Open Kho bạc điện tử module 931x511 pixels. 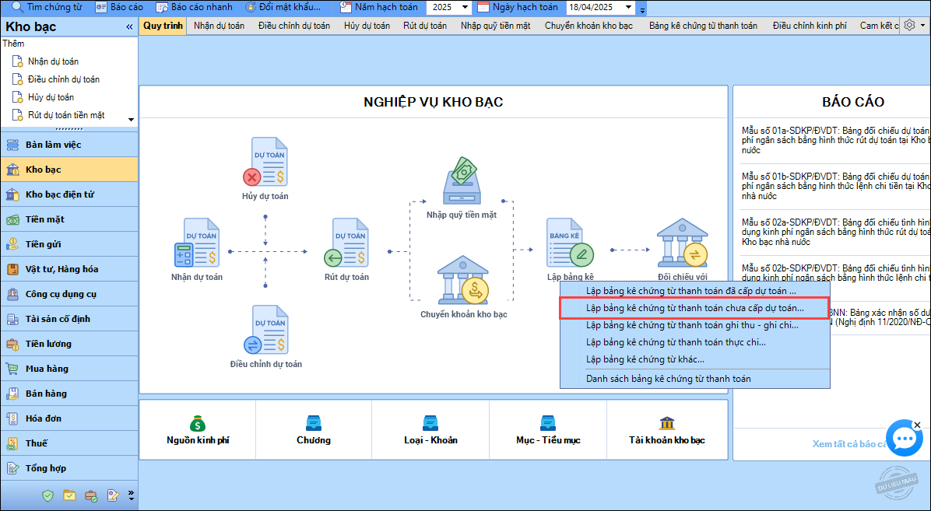[x=69, y=194]
